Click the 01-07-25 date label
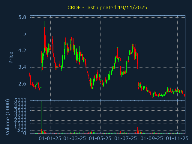Screen dimensions: 192x144 (x=126, y=139)
